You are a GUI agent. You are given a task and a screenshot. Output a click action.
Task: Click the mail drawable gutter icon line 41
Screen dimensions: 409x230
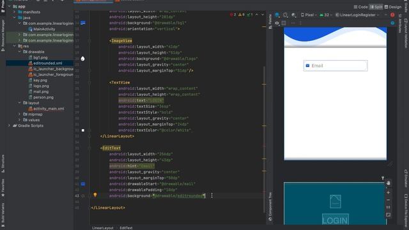(x=83, y=184)
